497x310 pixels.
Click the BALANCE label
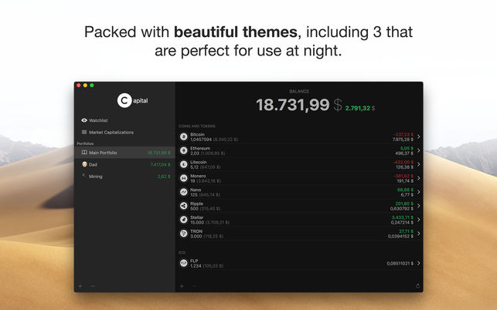coord(299,92)
